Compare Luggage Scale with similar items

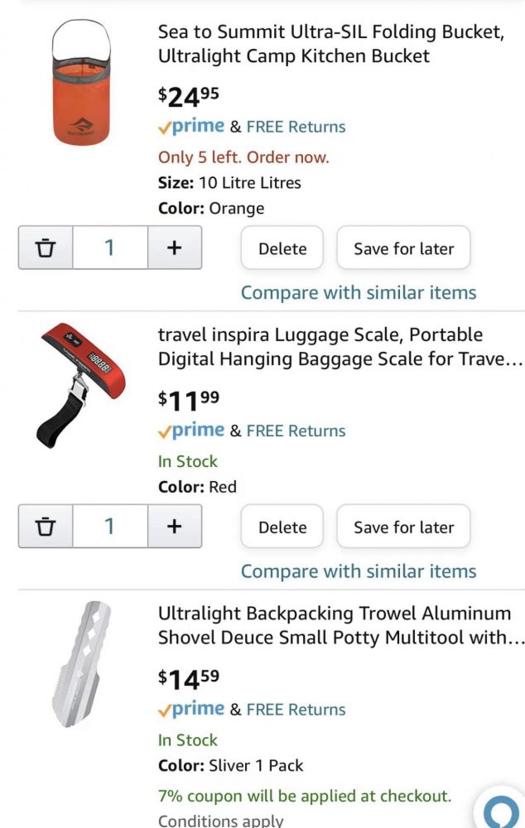(x=359, y=571)
